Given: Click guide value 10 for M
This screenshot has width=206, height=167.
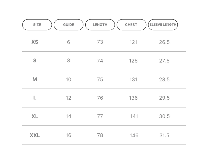Looking at the screenshot, I should pos(68,79).
